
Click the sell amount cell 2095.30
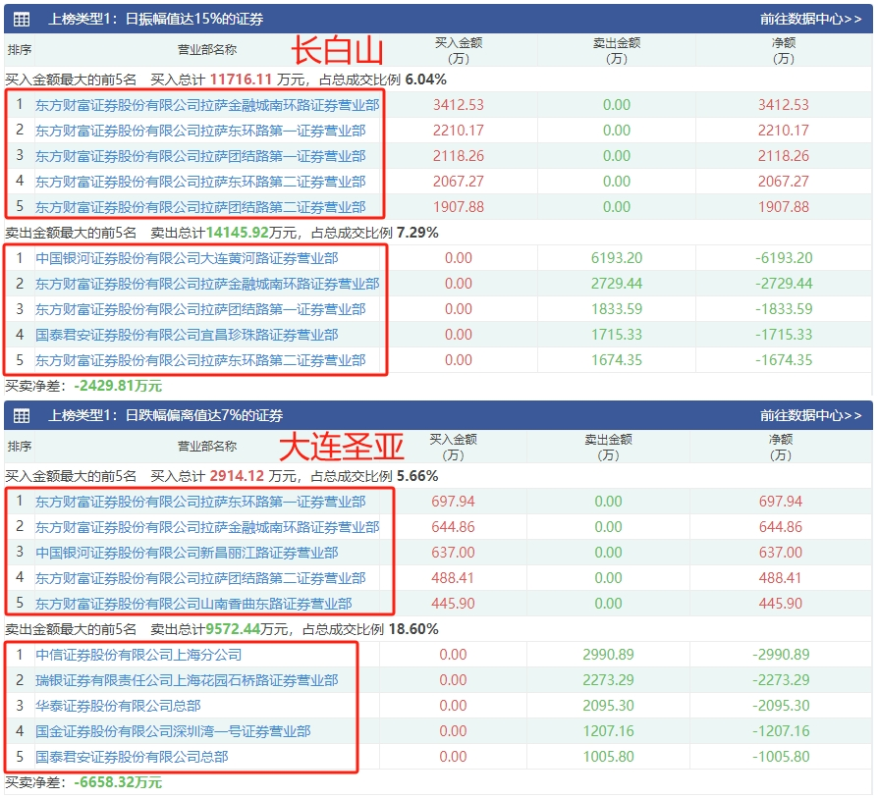pyautogui.click(x=608, y=706)
